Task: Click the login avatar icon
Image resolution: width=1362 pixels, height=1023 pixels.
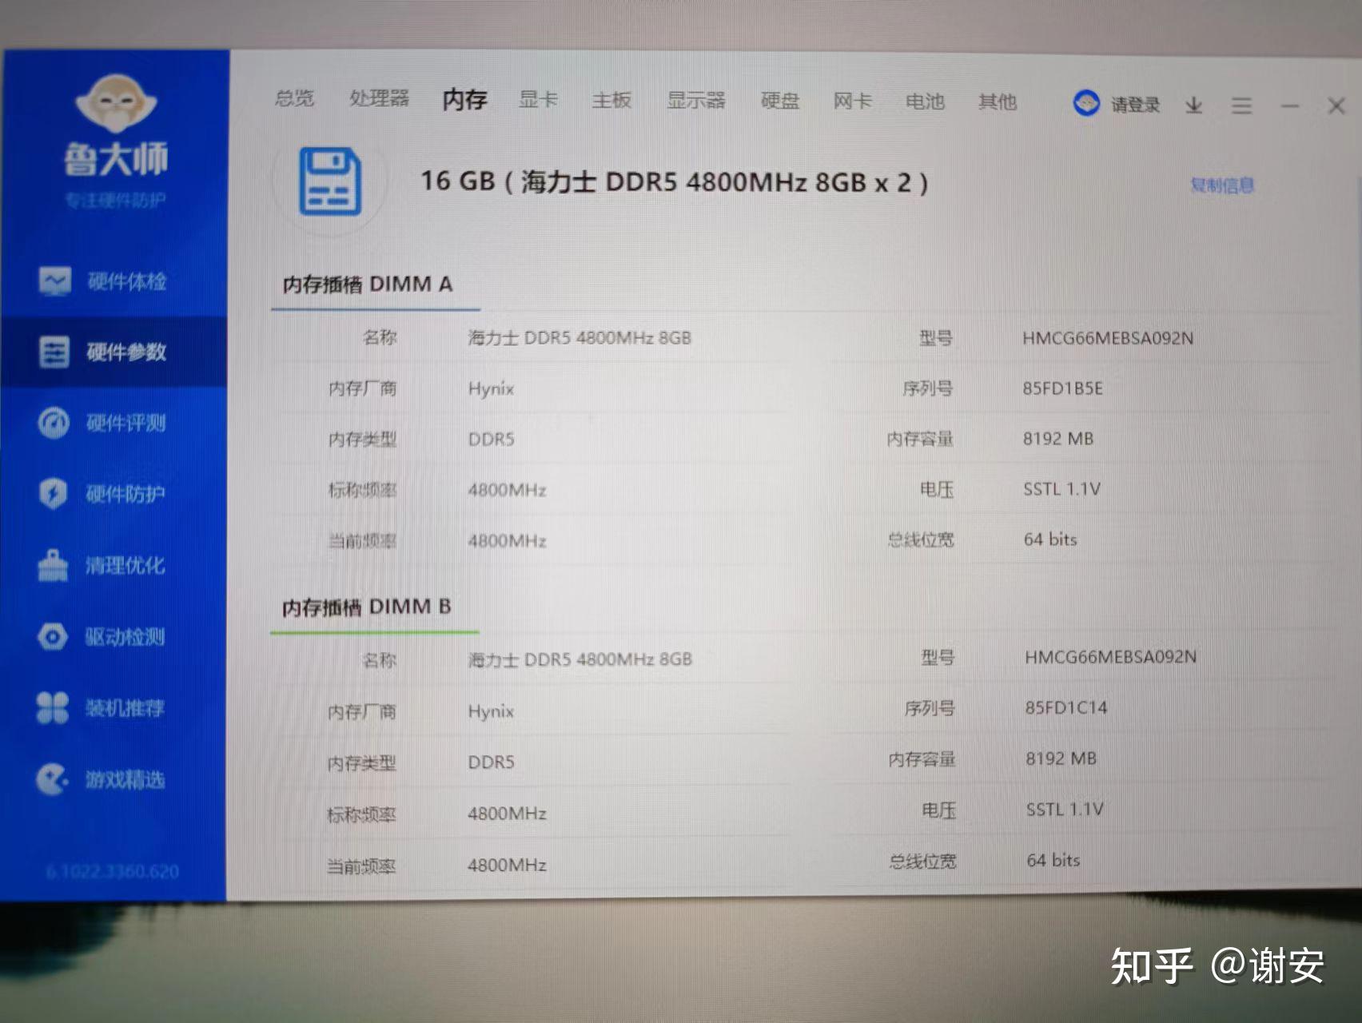Action: (1086, 103)
